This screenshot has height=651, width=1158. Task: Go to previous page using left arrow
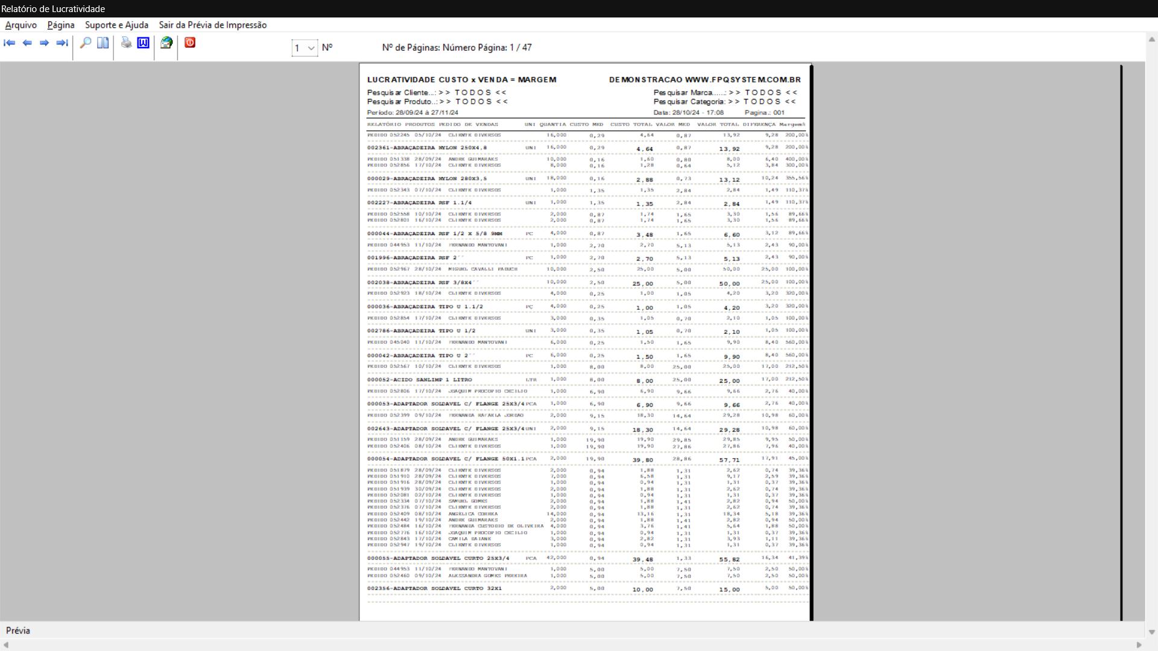(x=27, y=43)
